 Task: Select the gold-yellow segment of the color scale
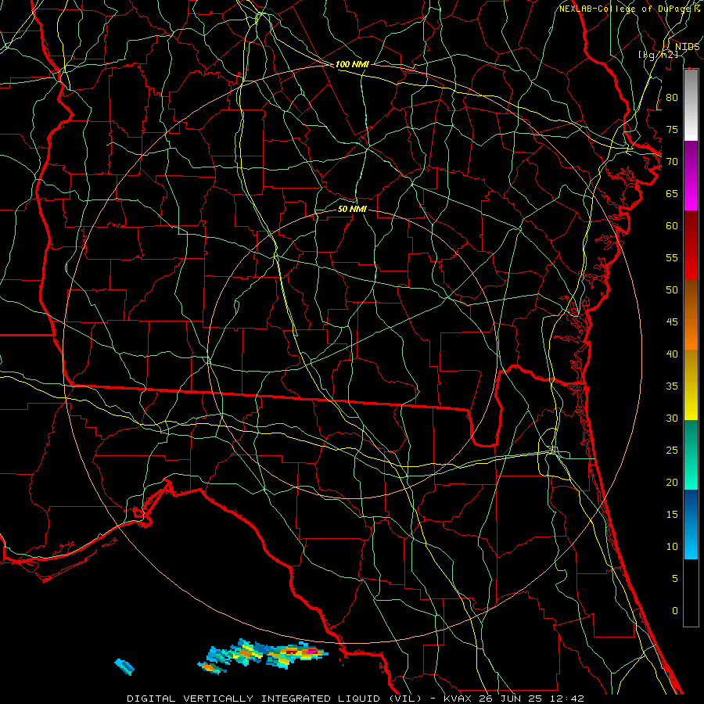pyautogui.click(x=691, y=385)
